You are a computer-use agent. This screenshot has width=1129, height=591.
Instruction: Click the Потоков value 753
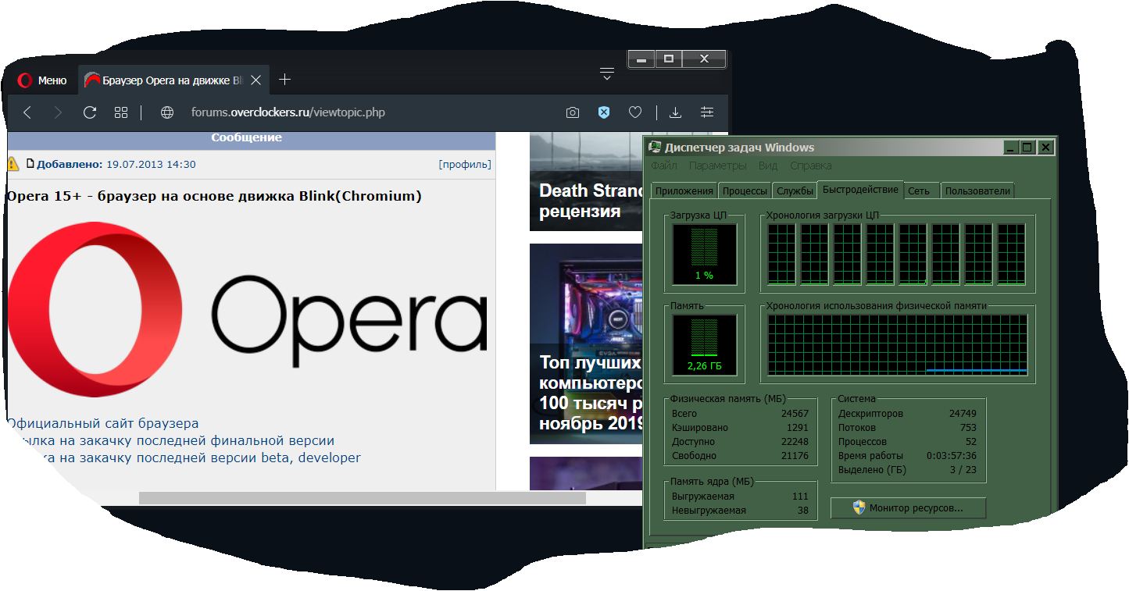click(x=968, y=428)
